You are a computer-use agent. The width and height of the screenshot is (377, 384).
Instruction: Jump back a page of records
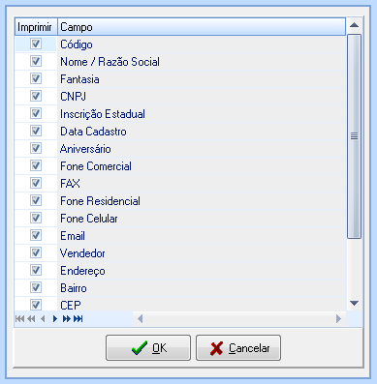click(31, 319)
